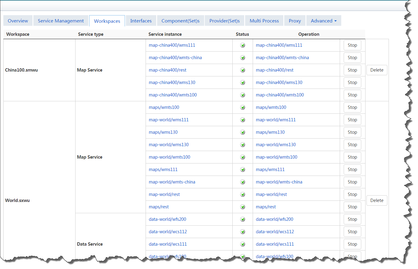This screenshot has width=418, height=269.
Task: Click status icon for map-china400/wmts-china
Action: pos(243,58)
